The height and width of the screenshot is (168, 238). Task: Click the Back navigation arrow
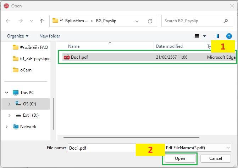[x=8, y=21]
